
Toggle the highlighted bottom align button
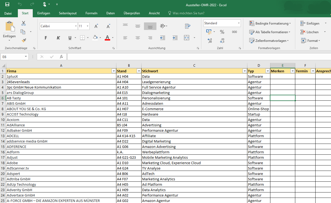(x=150, y=26)
